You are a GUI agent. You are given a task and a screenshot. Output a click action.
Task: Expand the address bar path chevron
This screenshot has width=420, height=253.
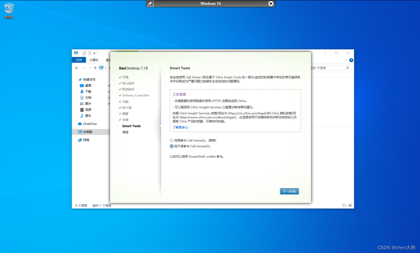tap(106, 68)
